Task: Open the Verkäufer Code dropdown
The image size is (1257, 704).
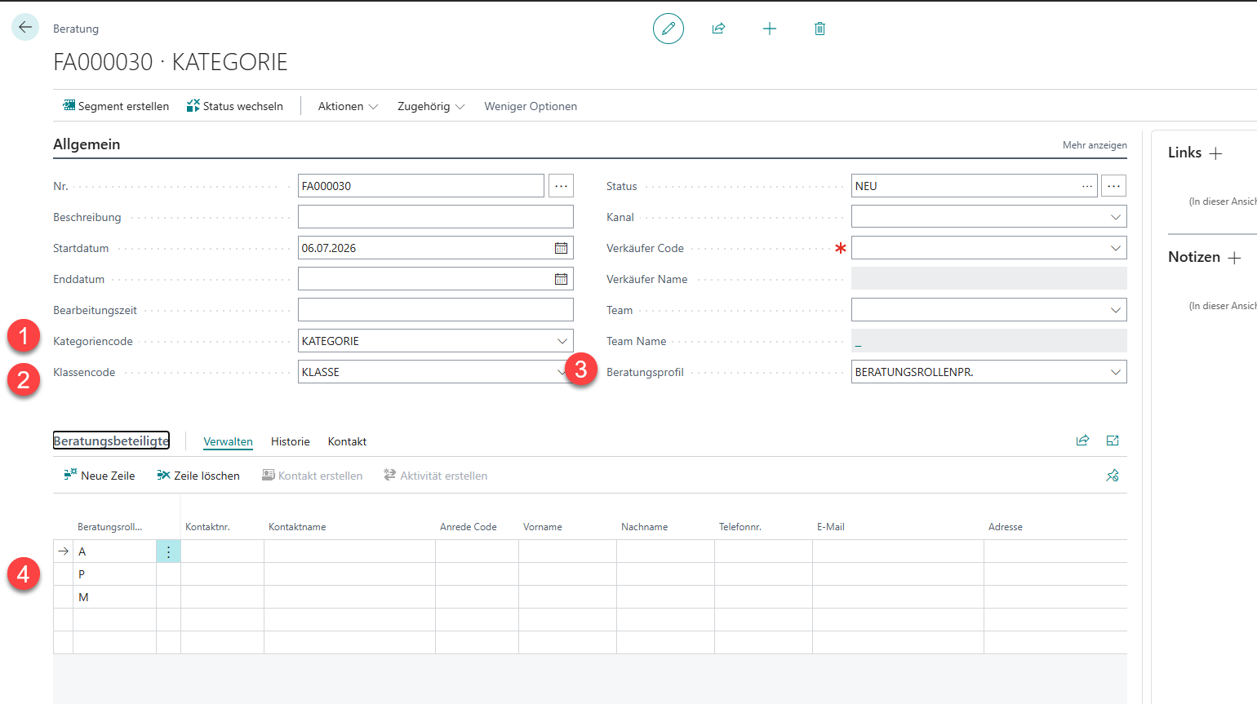Action: click(x=1116, y=248)
